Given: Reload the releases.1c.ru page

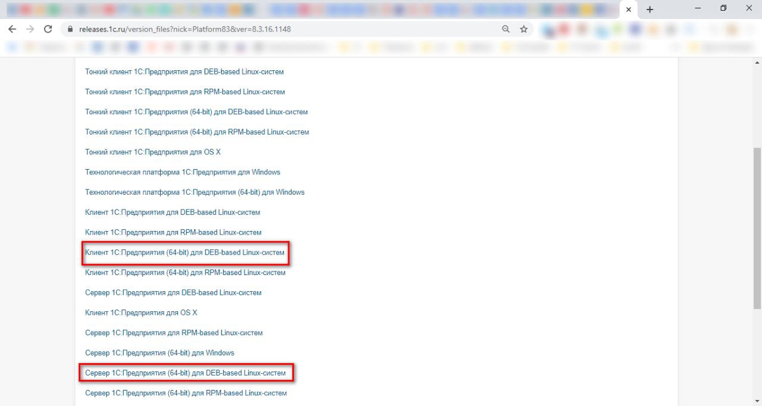Looking at the screenshot, I should click(x=48, y=29).
